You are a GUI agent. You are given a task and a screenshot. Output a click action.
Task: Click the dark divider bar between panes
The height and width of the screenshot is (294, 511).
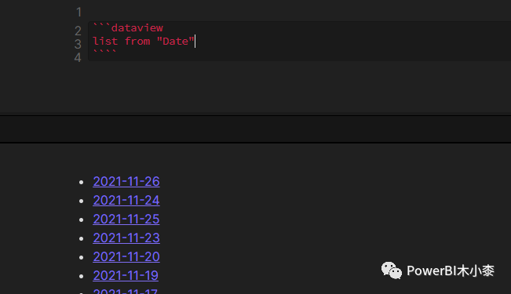coord(256,129)
